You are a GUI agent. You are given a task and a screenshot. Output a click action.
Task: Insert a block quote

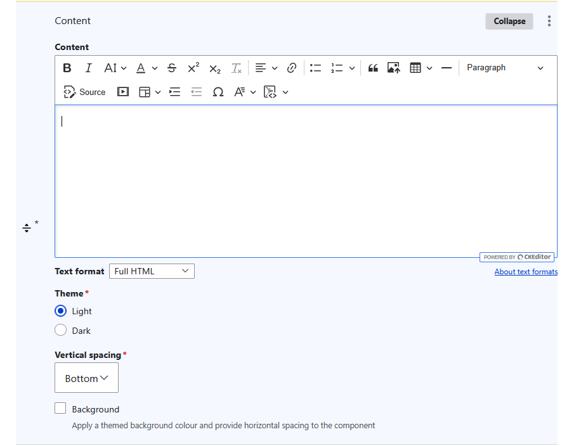pos(373,68)
